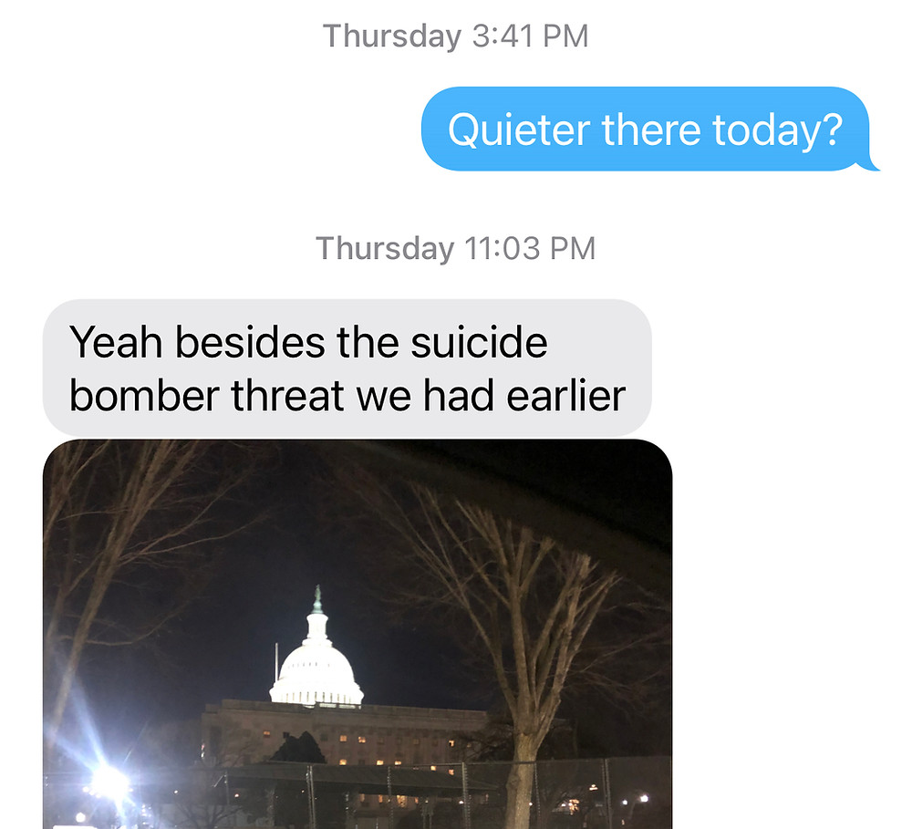Select the blue 'Quieter there today?' message bubble

click(x=645, y=129)
